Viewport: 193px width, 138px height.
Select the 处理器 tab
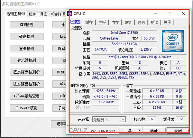pyautogui.click(x=75, y=22)
